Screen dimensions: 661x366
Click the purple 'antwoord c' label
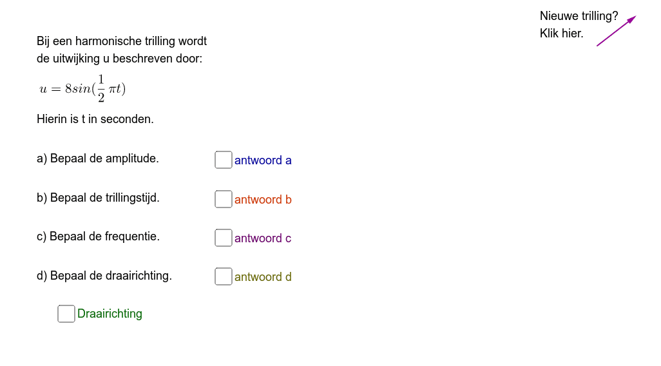pyautogui.click(x=263, y=238)
